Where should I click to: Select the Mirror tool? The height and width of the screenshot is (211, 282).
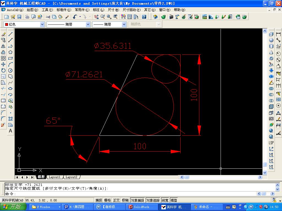tap(3, 46)
